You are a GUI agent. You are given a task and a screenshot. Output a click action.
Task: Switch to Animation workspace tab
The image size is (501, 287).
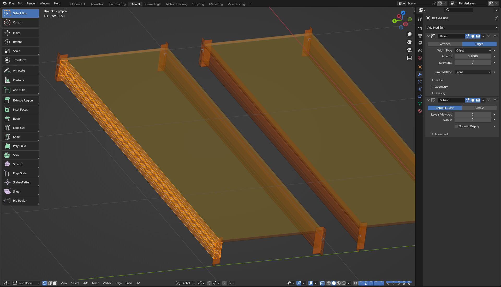97,4
